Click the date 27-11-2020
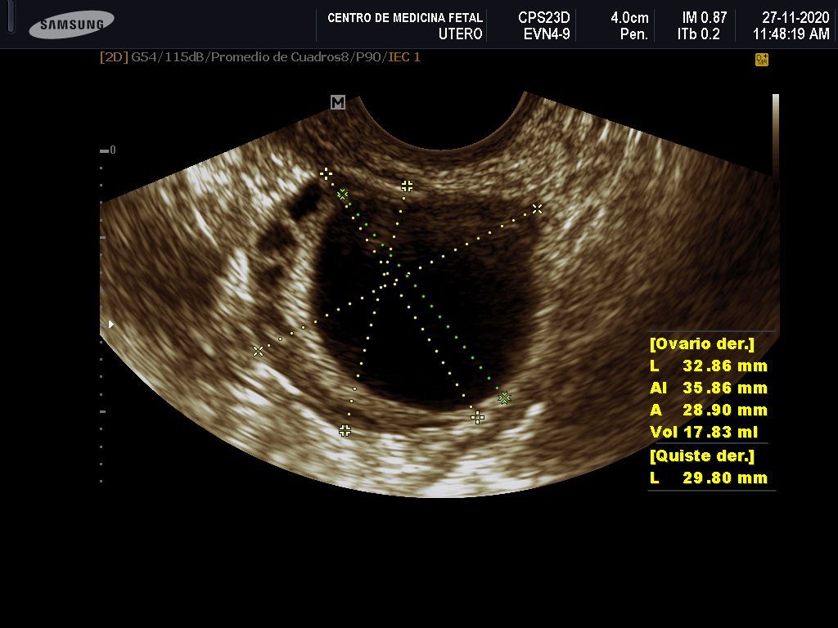 point(795,18)
